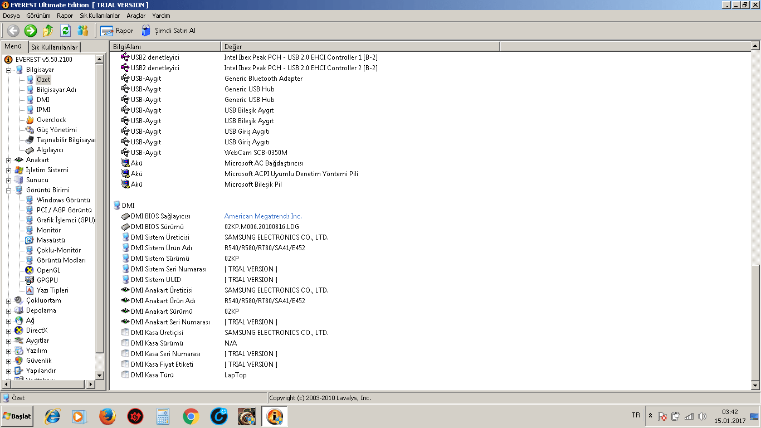The image size is (761, 428).
Task: Select the DMI Kasa Türü LapTop row
Action: (x=430, y=375)
